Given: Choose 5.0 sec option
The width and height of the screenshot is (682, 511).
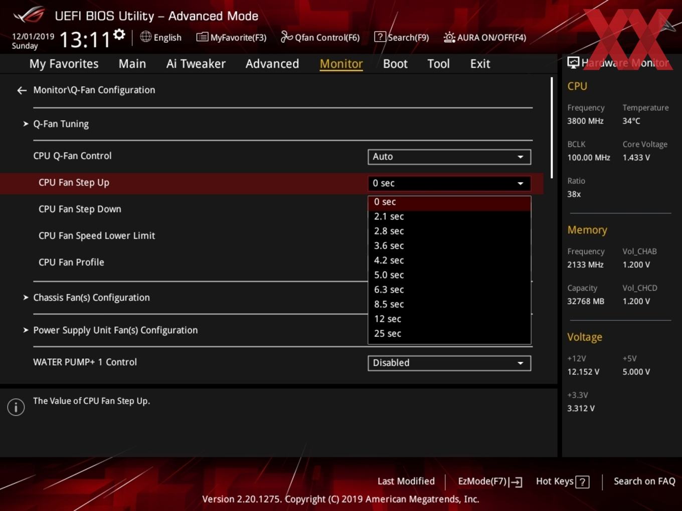Looking at the screenshot, I should pos(449,275).
